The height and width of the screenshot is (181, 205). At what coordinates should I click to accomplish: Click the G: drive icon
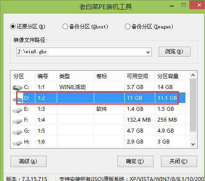(17, 132)
